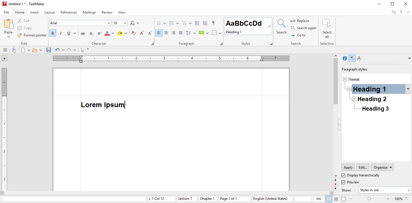
Task: Click the Apply style button
Action: tap(348, 167)
